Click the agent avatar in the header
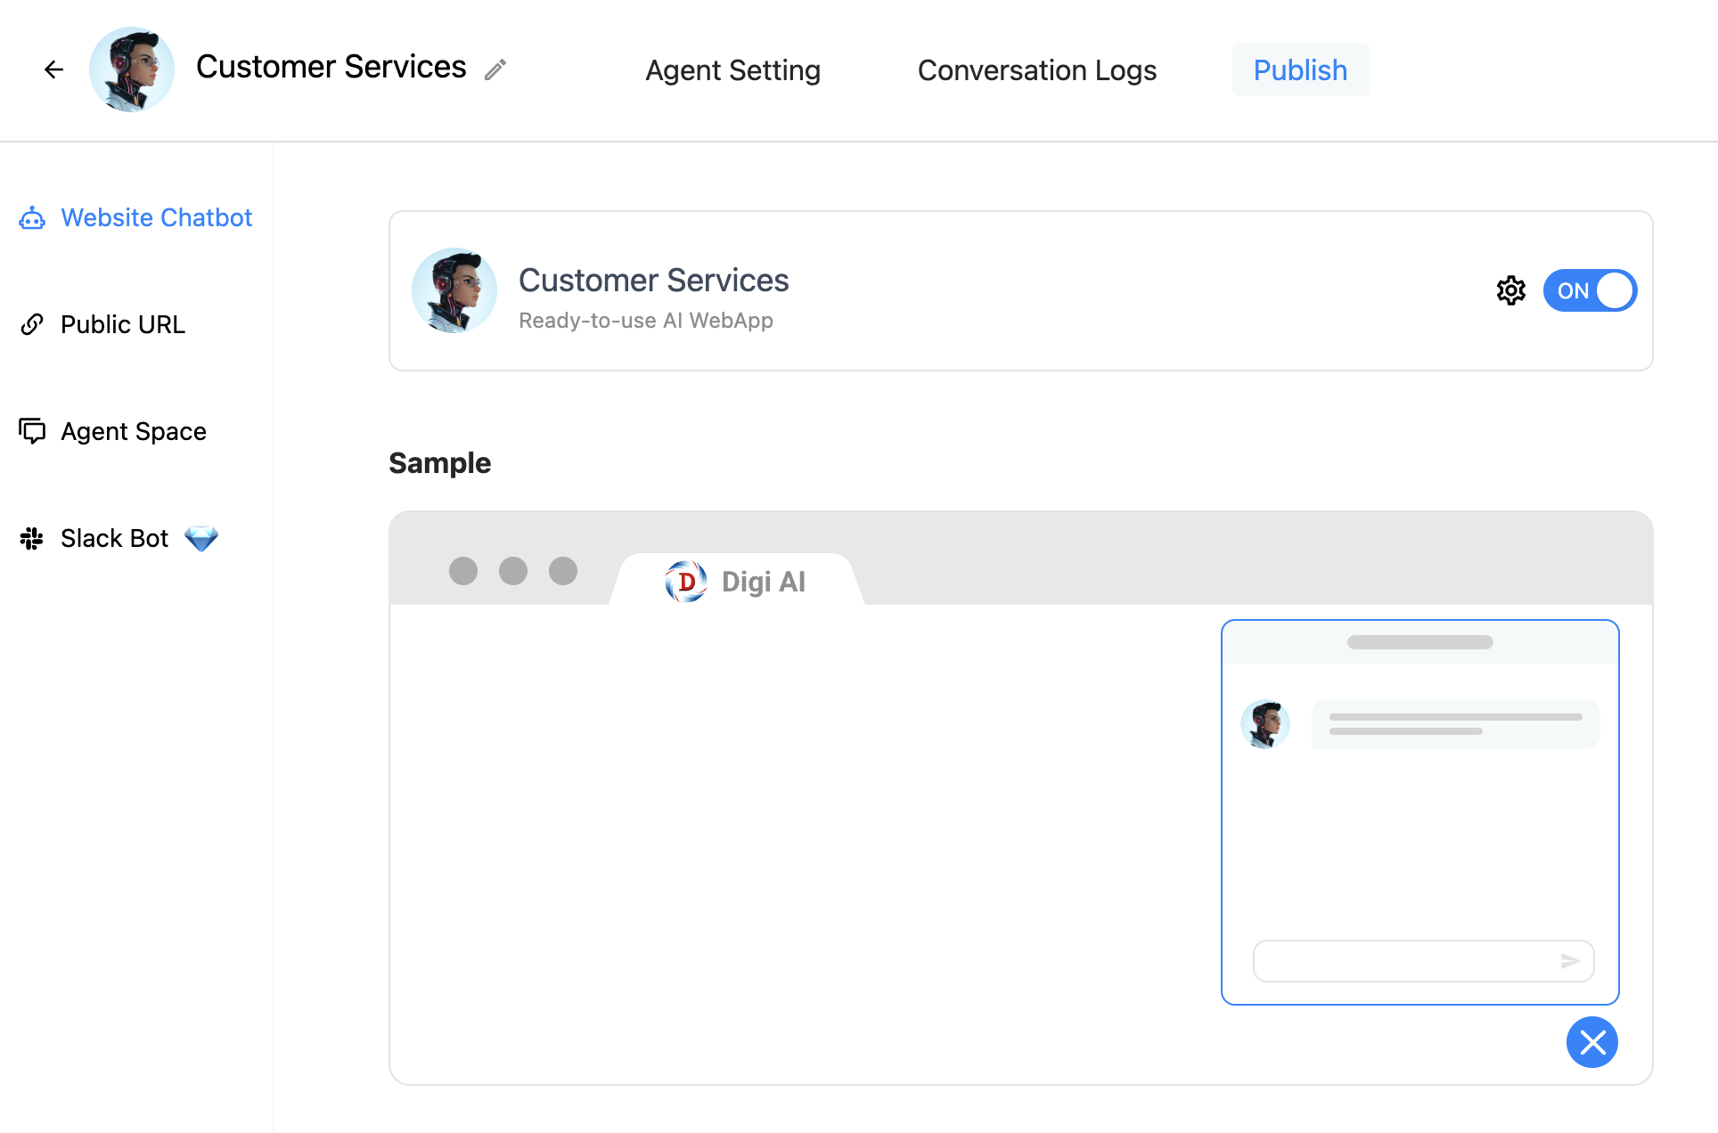This screenshot has height=1133, width=1718. click(132, 69)
